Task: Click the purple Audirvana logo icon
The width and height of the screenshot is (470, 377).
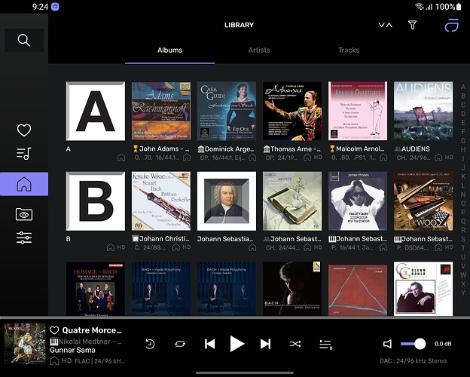Action: click(452, 25)
